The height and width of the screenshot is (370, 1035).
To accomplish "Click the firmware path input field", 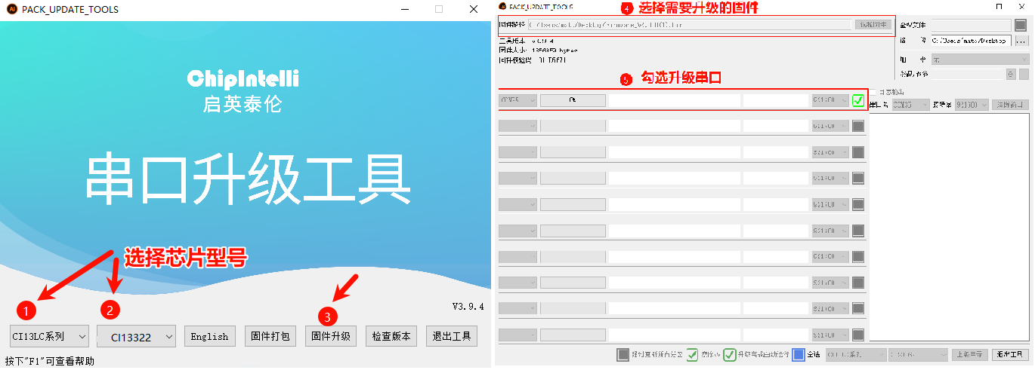I will click(688, 25).
